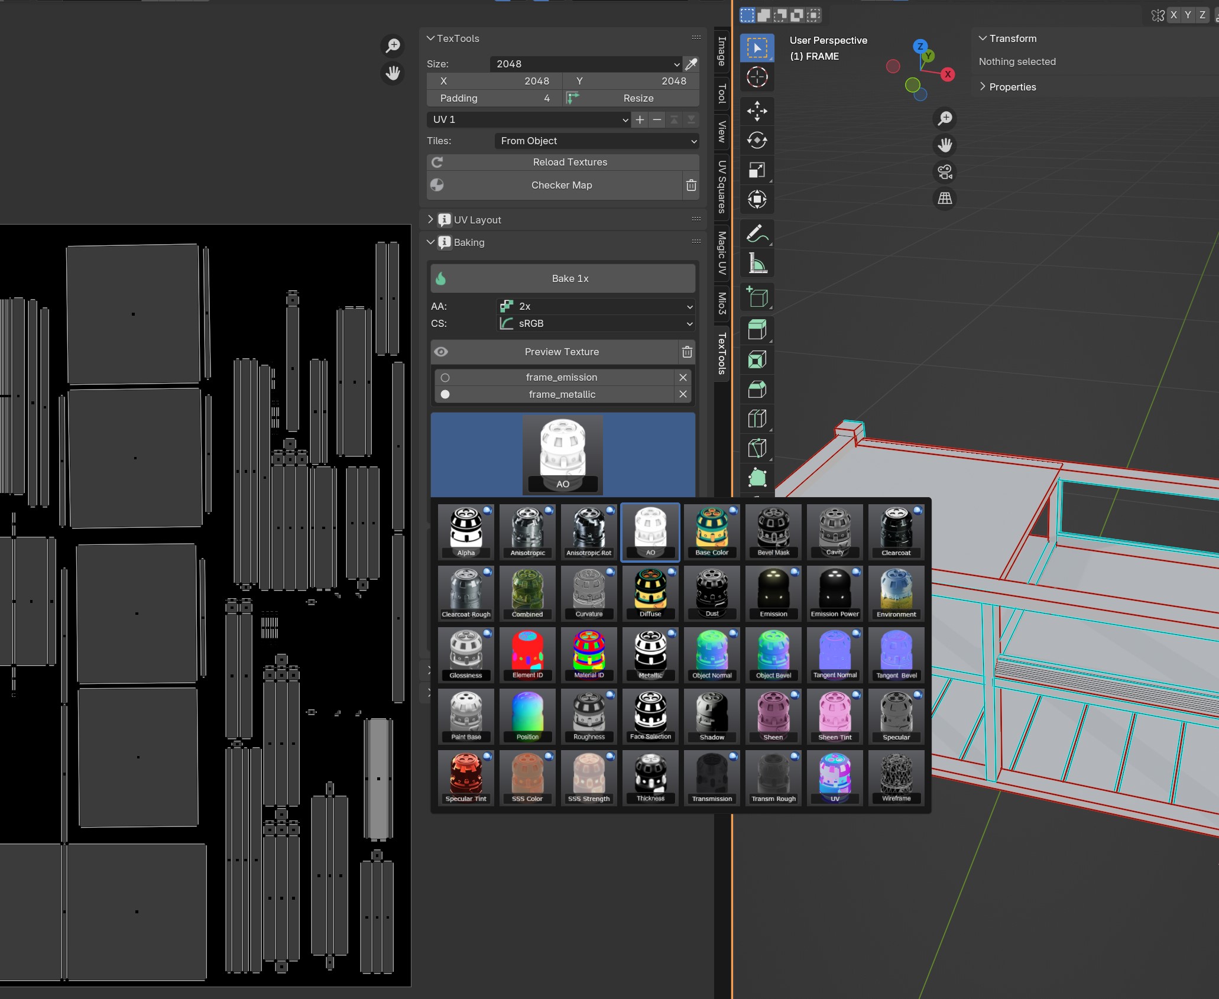Select the Knife tool

pos(757,448)
